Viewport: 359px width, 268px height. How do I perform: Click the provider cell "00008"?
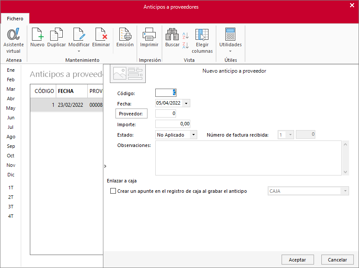tap(96, 105)
